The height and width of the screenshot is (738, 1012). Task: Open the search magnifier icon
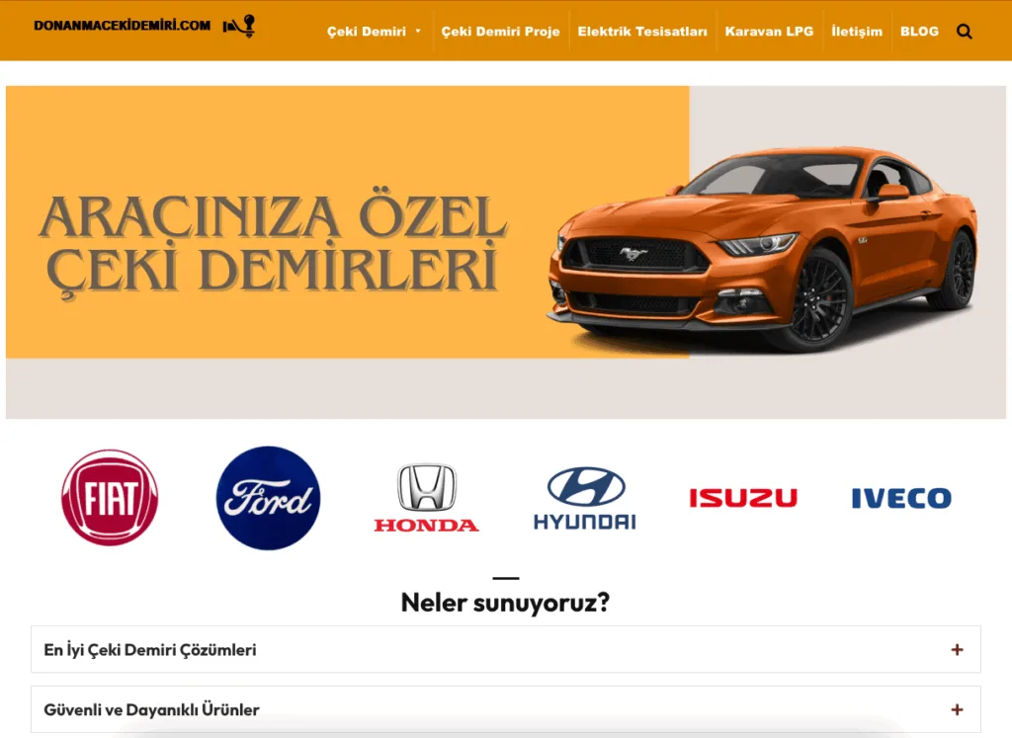[964, 32]
